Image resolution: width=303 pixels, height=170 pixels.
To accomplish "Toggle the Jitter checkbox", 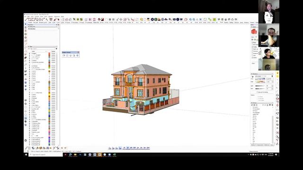I will pos(252,56).
